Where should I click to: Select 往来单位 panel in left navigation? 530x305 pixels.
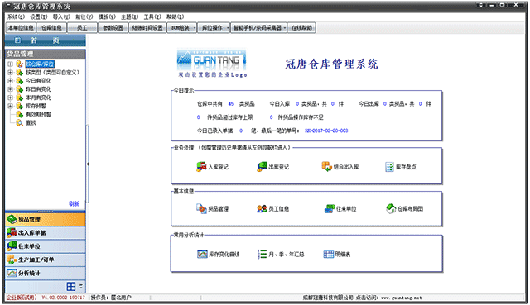46,246
